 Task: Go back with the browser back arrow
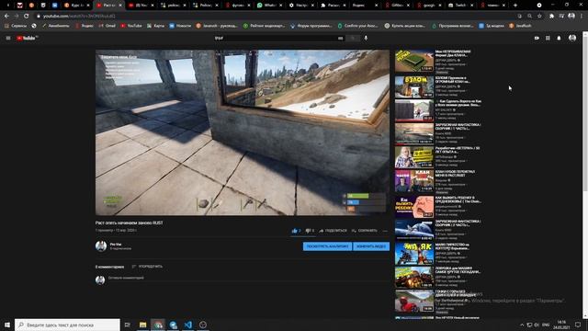tap(6, 17)
